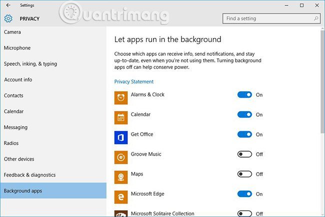
Task: Click the Privacy gear icon
Action: pos(8,19)
